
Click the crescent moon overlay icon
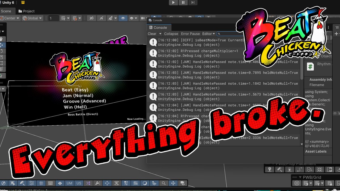click(145, 183)
